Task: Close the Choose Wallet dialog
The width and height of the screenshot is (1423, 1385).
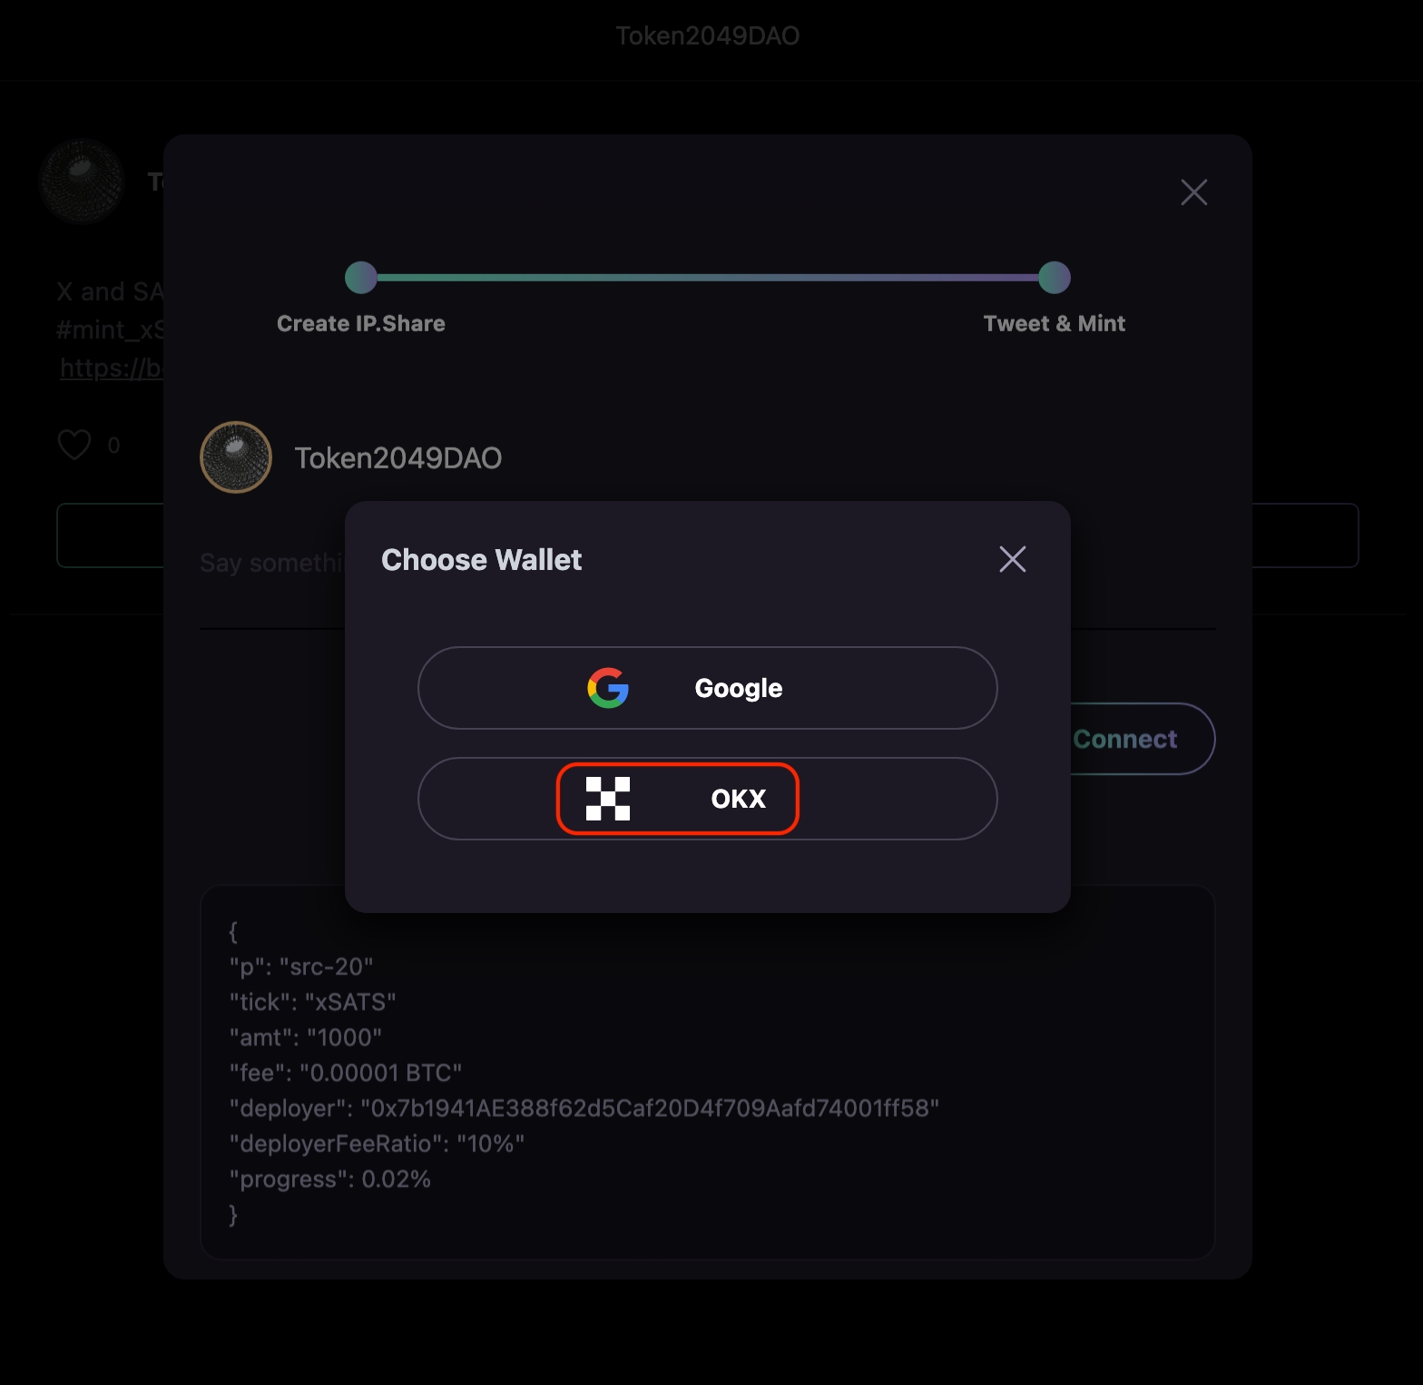Action: coord(1012,559)
